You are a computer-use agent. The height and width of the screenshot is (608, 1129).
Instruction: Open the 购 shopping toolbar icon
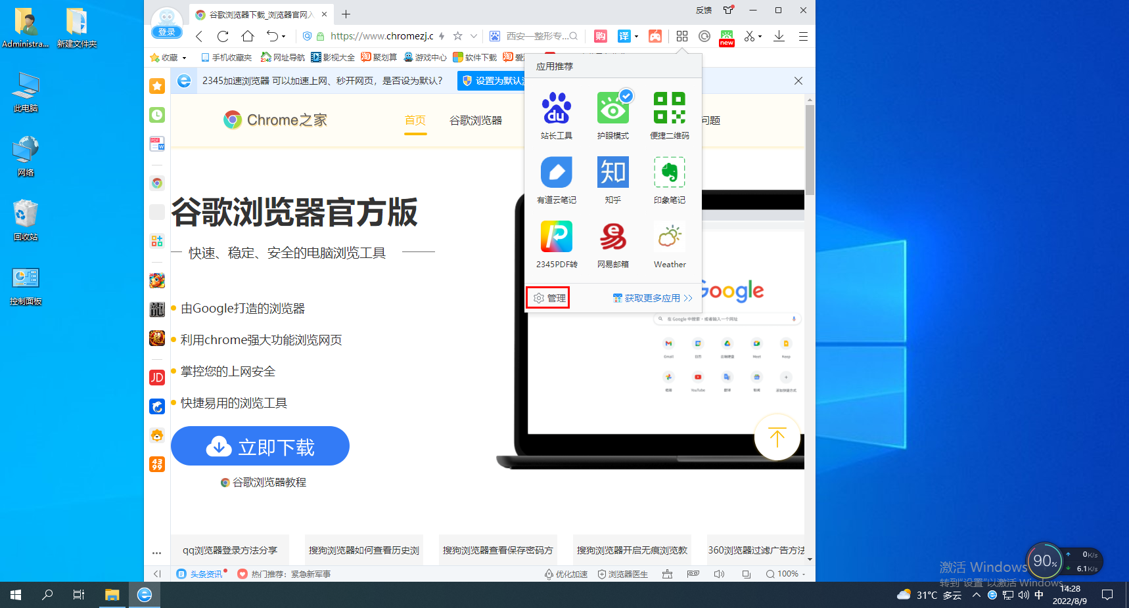tap(600, 36)
